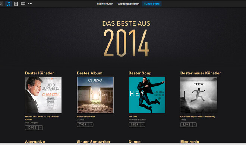Open the Teesy Glücksrezepte album cover
The width and height of the screenshot is (246, 145).
199,95
